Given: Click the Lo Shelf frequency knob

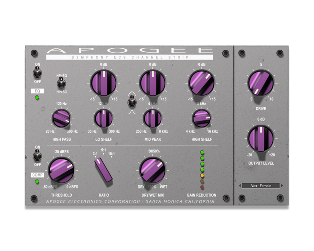Looking at the screenshot, I should click(104, 119).
